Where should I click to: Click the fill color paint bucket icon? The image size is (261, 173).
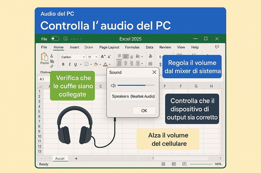coord(96,64)
